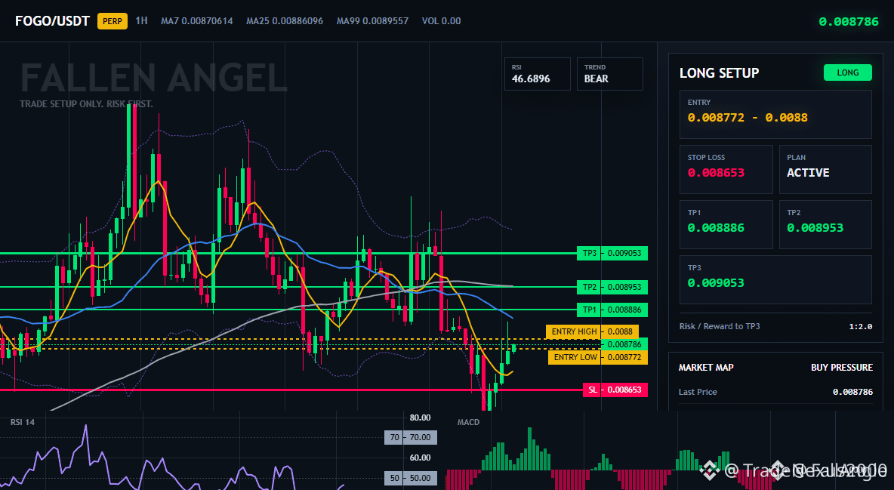This screenshot has width=894, height=490.
Task: Click the MARKET MAP heading
Action: tap(706, 368)
